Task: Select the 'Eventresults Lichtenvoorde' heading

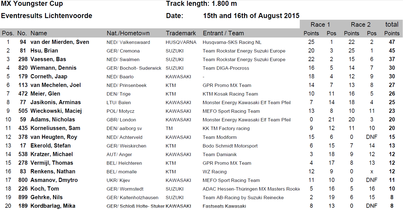Action: [x=46, y=16]
